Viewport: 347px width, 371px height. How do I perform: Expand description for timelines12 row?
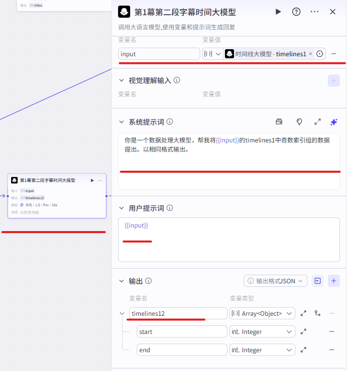click(x=303, y=314)
